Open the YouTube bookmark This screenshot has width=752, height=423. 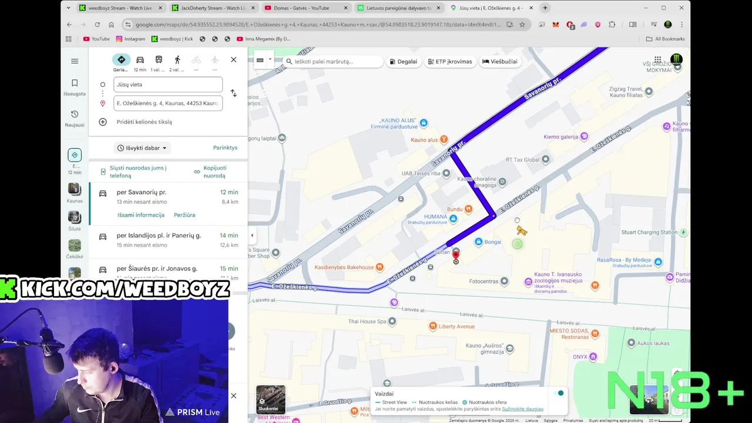click(96, 39)
